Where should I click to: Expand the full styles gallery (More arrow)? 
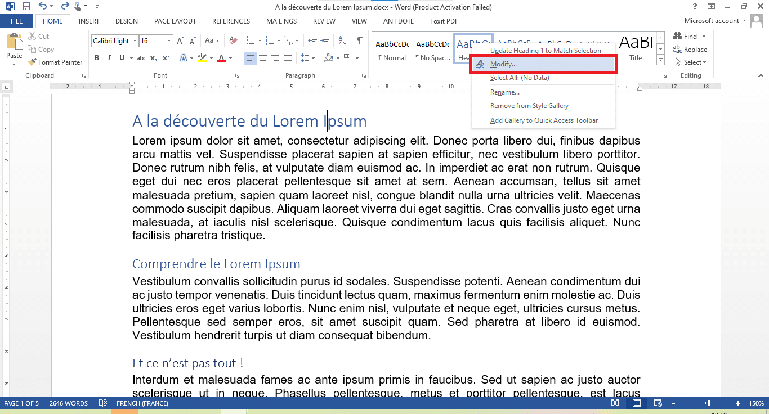pos(660,60)
